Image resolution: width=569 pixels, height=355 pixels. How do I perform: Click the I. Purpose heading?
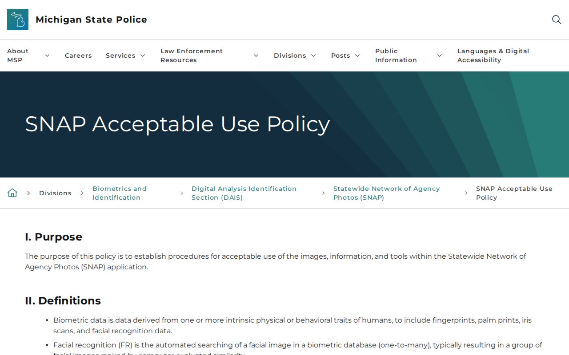tap(53, 237)
